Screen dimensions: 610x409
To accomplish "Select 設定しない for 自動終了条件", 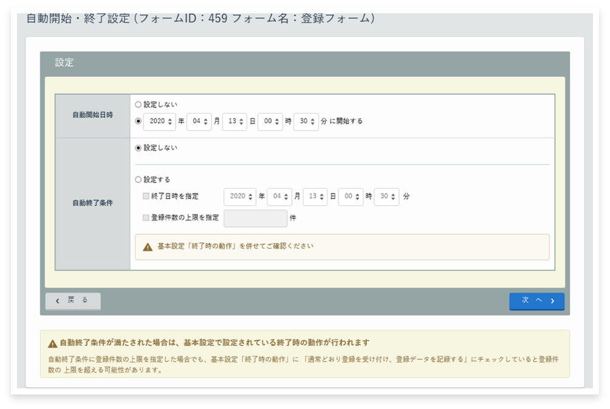I will point(139,147).
